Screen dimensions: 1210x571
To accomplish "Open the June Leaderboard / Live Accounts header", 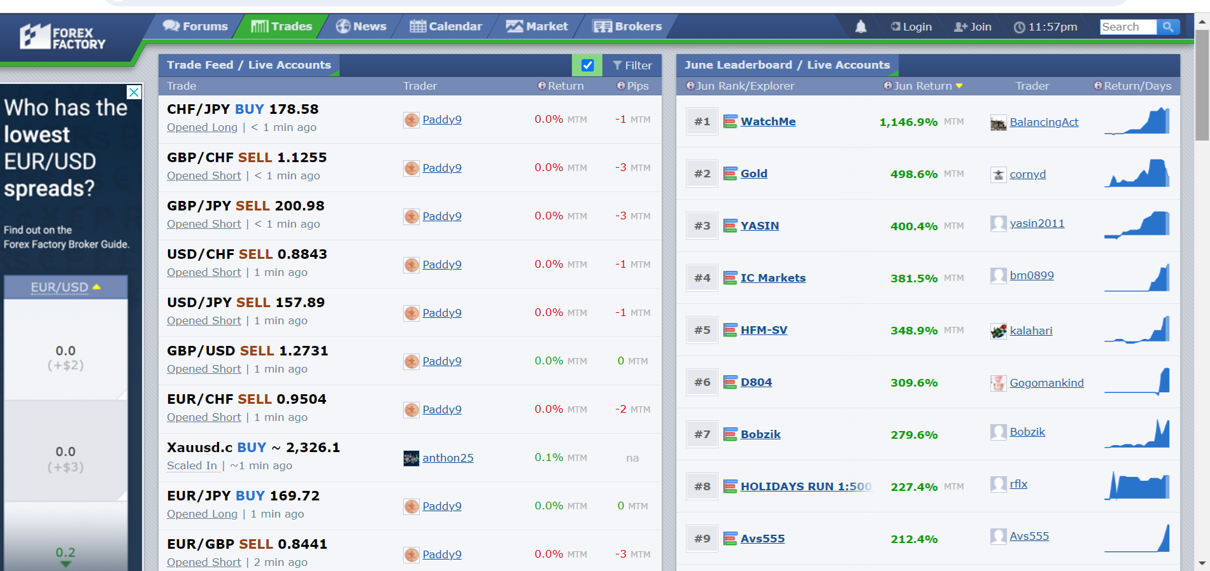I will pos(787,65).
